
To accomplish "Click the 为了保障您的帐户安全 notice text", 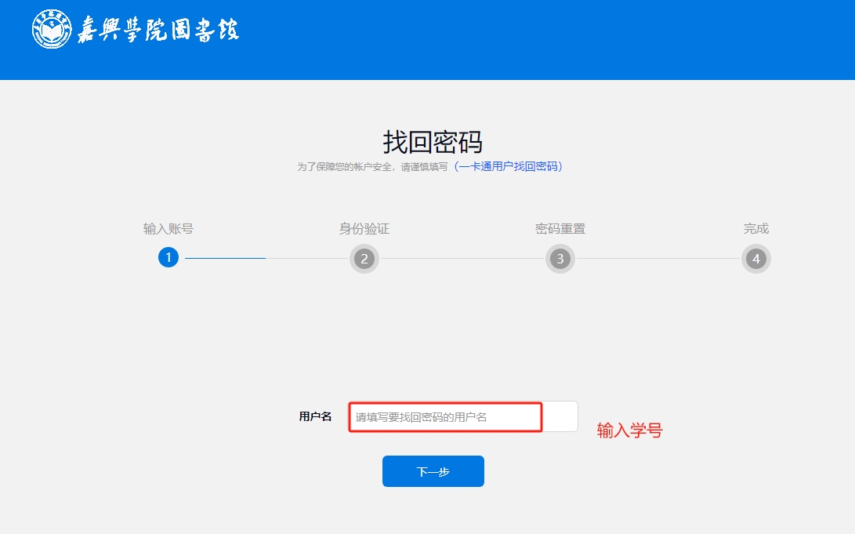I will tap(372, 167).
